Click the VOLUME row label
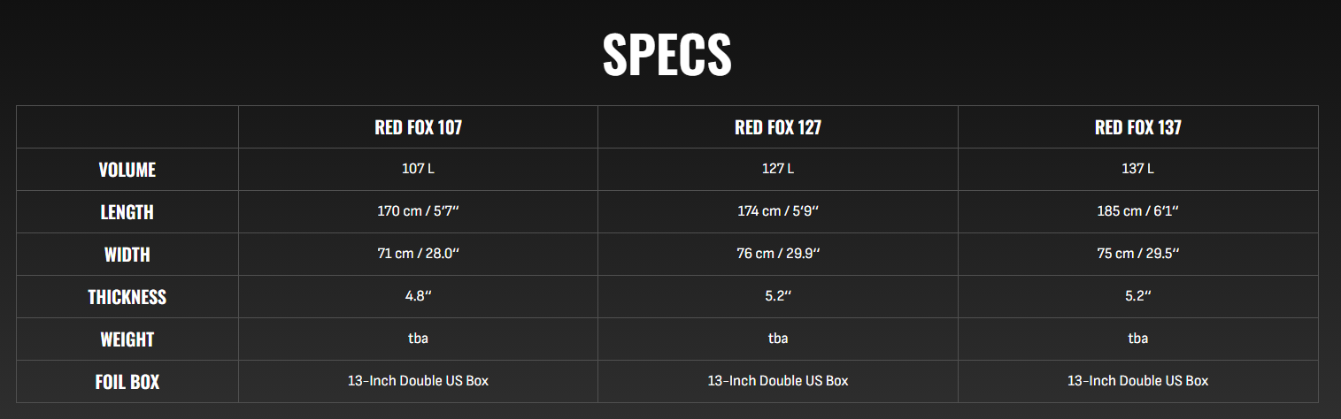 [x=127, y=170]
